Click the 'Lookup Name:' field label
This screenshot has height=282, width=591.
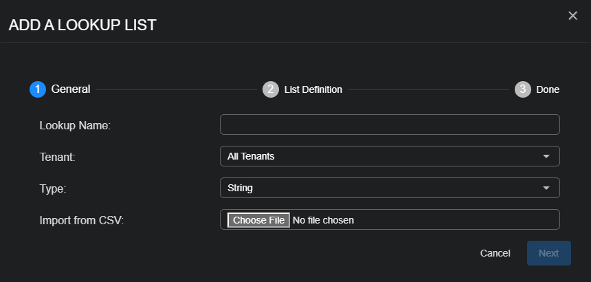click(x=75, y=125)
